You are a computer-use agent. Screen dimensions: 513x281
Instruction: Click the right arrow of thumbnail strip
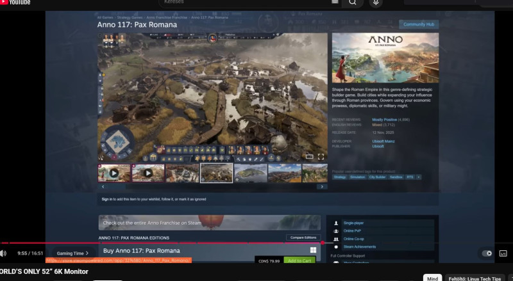322,186
